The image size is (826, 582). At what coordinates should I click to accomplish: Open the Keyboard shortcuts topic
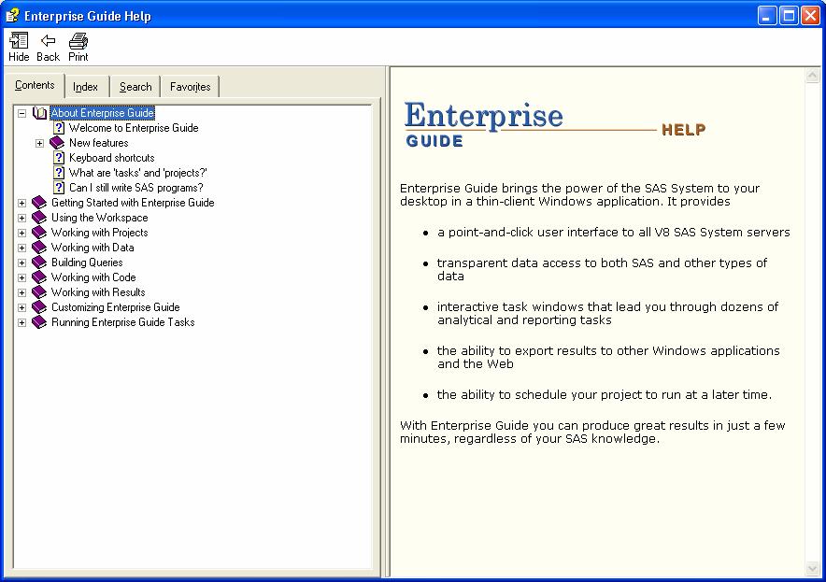pyautogui.click(x=112, y=158)
